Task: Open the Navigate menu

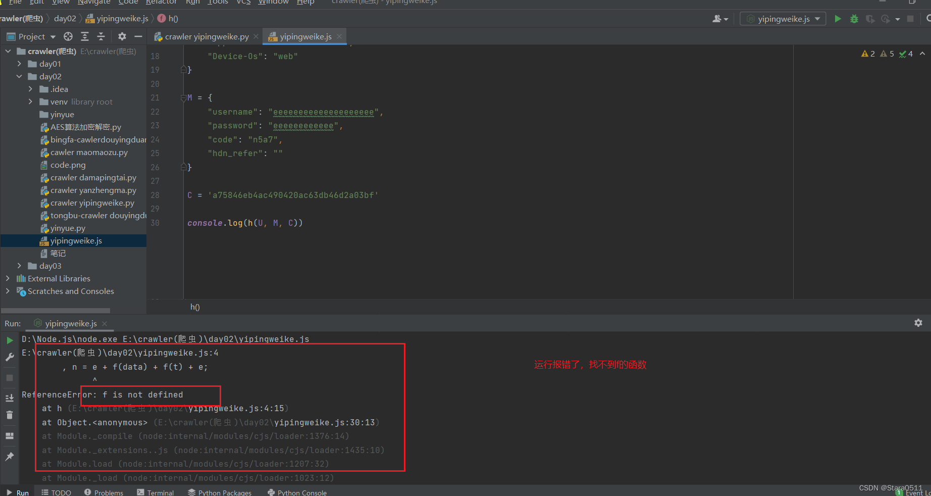Action: (94, 2)
